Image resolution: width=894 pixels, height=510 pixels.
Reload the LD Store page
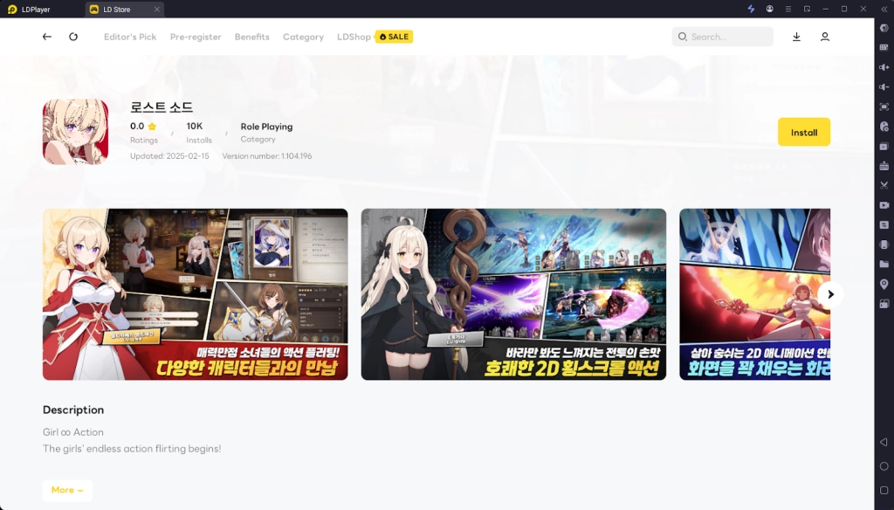click(x=73, y=37)
